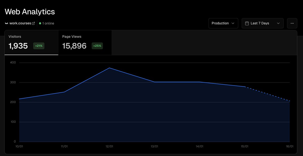303x156 pixels.
Task: Click the 13/01 date axis label
Action: coord(154,146)
